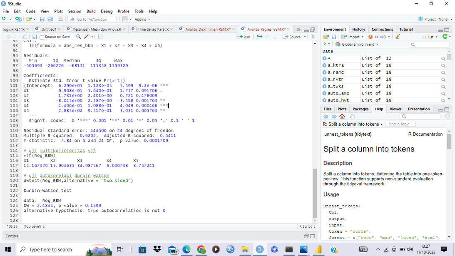
Task: Open the Plots menu in menu bar
Action: [x=58, y=11]
